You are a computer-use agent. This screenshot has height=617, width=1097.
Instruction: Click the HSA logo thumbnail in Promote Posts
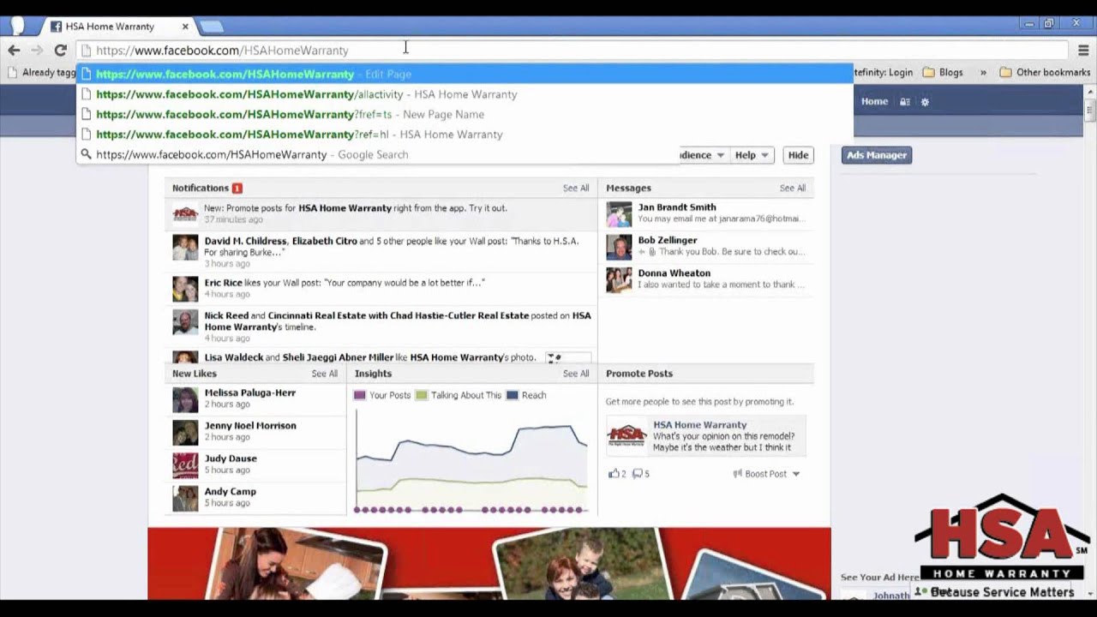(x=626, y=436)
